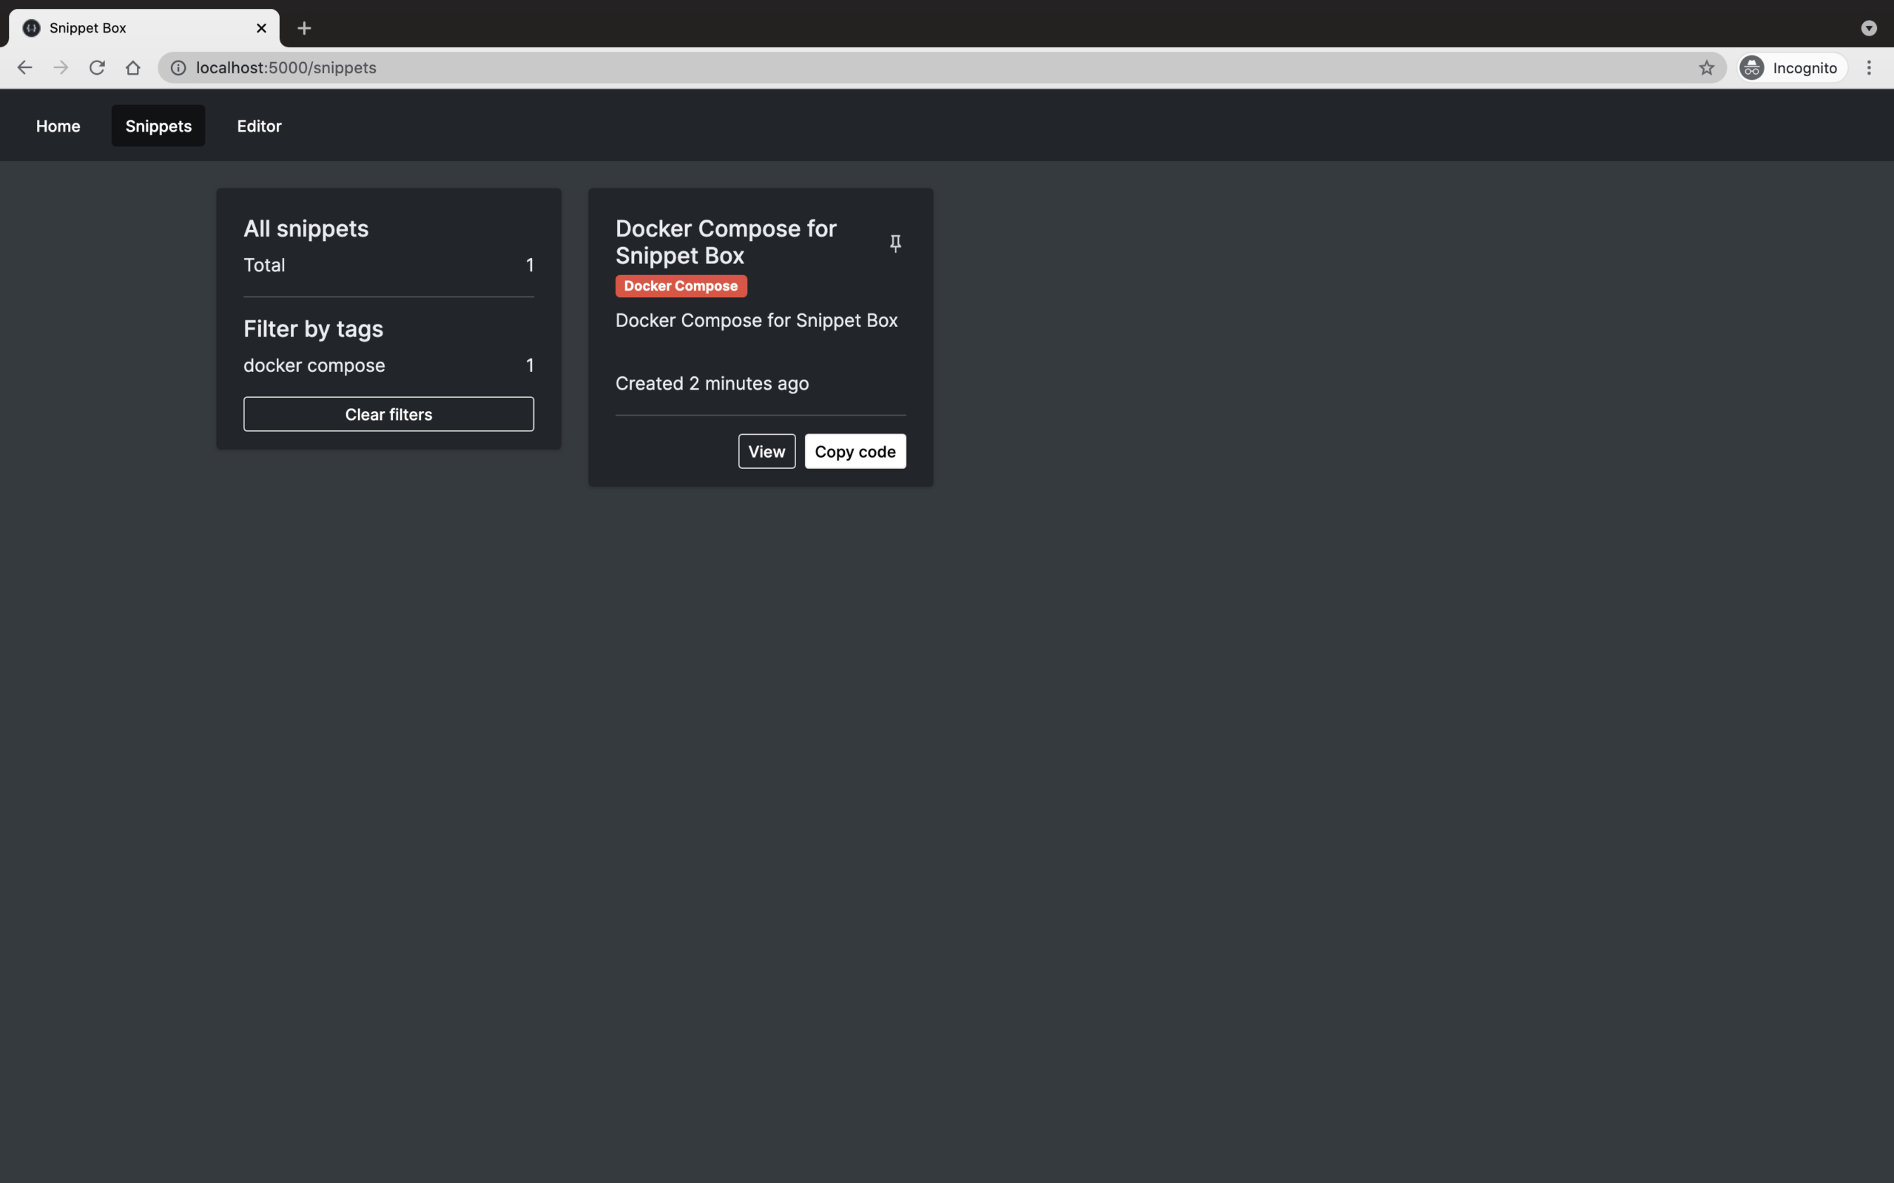Click the browser home icon
Image resolution: width=1894 pixels, height=1183 pixels.
click(x=133, y=67)
